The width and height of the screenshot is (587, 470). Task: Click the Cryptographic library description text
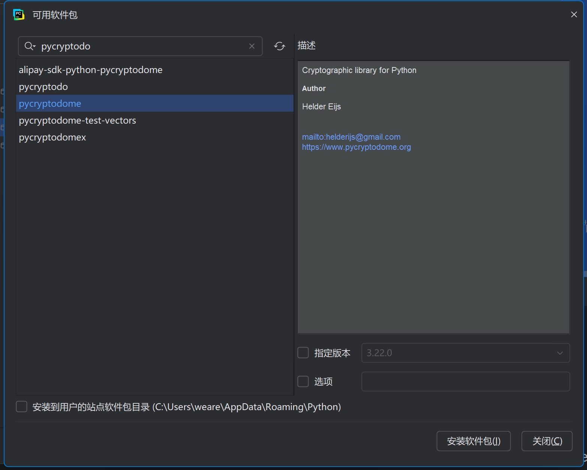point(359,70)
